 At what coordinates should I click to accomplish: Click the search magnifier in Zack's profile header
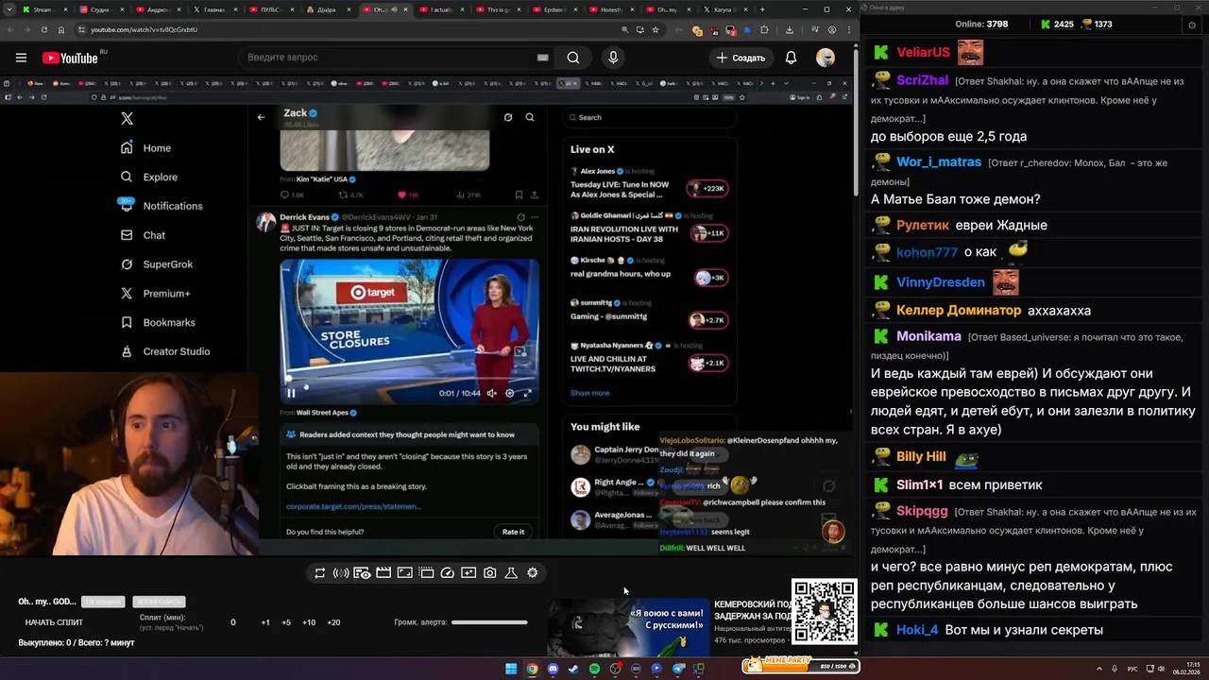click(530, 117)
